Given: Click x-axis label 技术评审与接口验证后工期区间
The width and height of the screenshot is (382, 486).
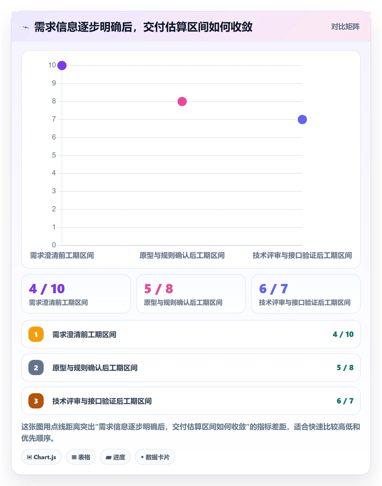Looking at the screenshot, I should coord(302,256).
